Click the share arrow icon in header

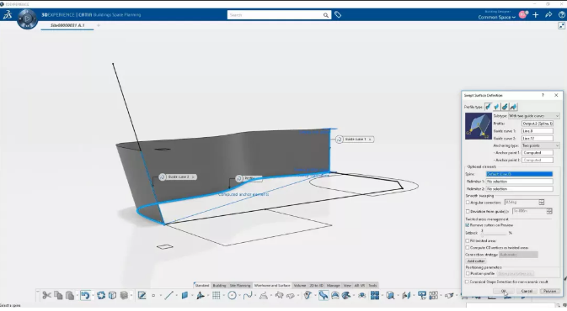(548, 15)
